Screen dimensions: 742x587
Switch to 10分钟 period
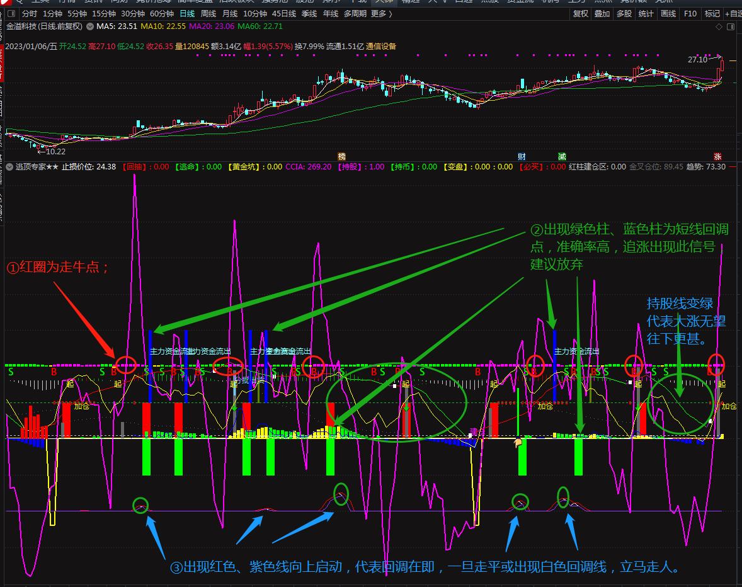(255, 14)
